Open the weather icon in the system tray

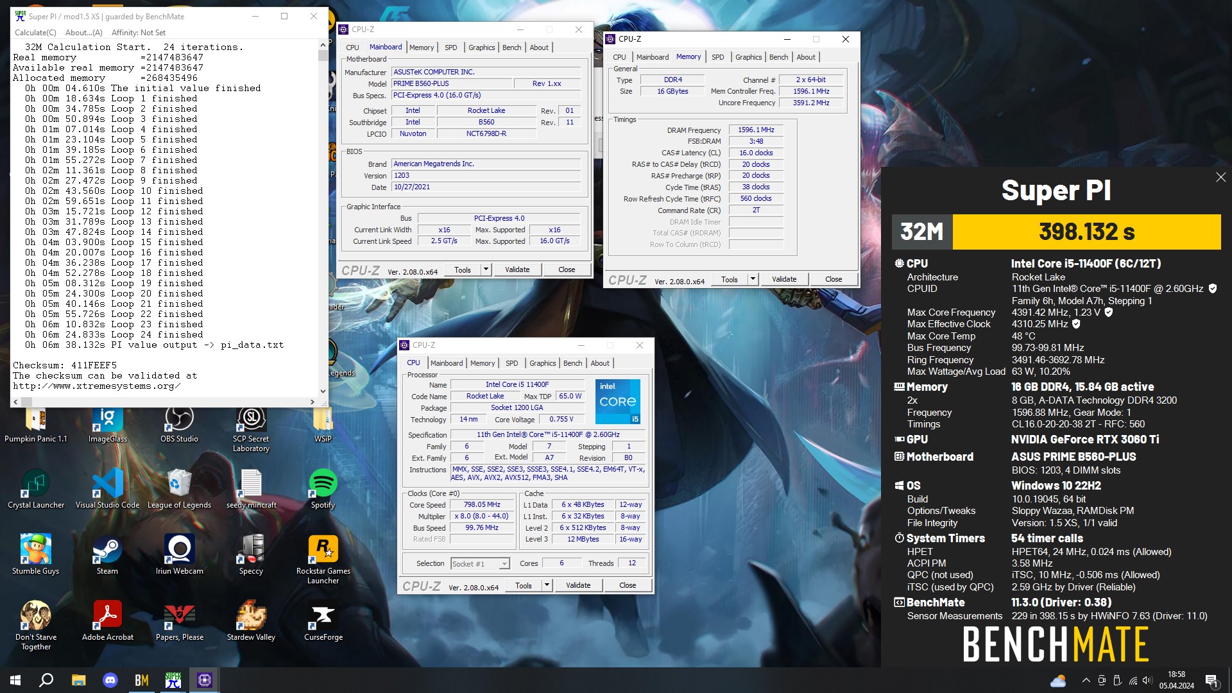coord(1058,680)
